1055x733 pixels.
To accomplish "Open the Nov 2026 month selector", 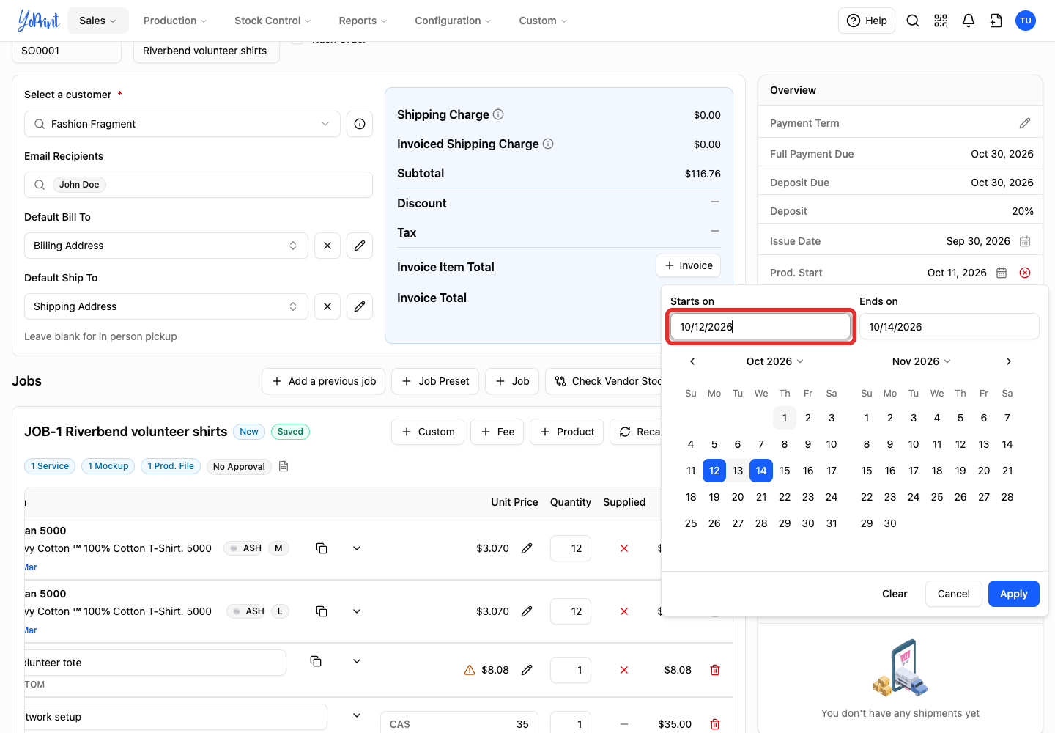I will tap(922, 361).
